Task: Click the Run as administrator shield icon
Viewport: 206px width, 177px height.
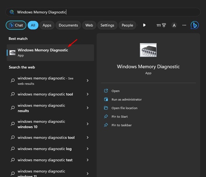Action: (106, 99)
